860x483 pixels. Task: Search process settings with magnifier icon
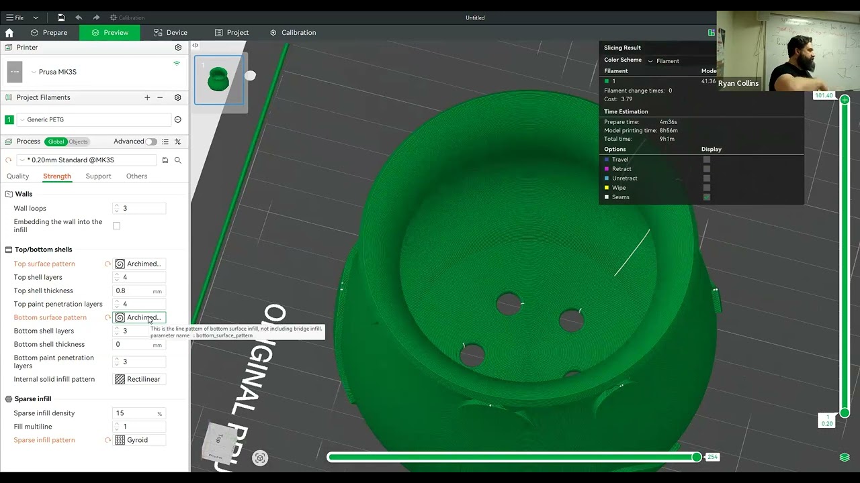[x=178, y=160]
